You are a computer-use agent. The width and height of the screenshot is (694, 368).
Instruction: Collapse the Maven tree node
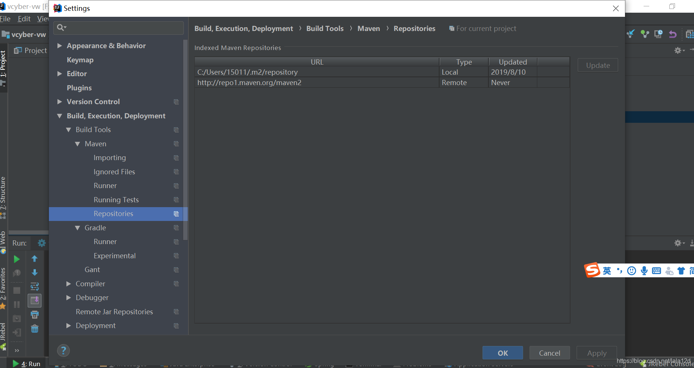coord(77,144)
